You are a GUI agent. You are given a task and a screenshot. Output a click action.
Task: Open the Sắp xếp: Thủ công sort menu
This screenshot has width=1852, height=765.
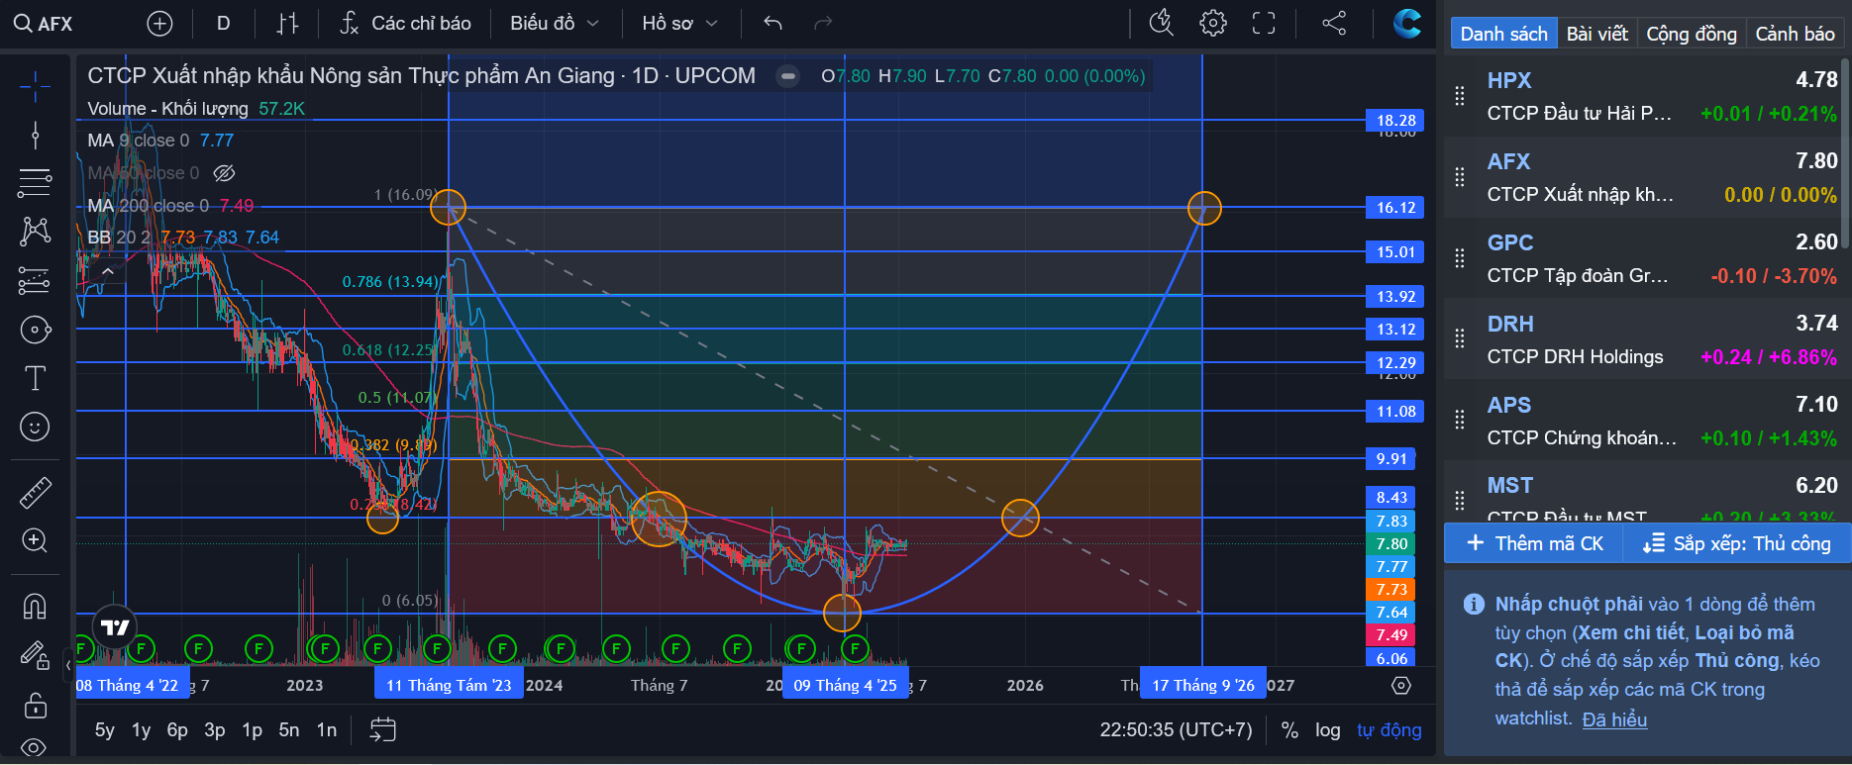[x=1736, y=543]
